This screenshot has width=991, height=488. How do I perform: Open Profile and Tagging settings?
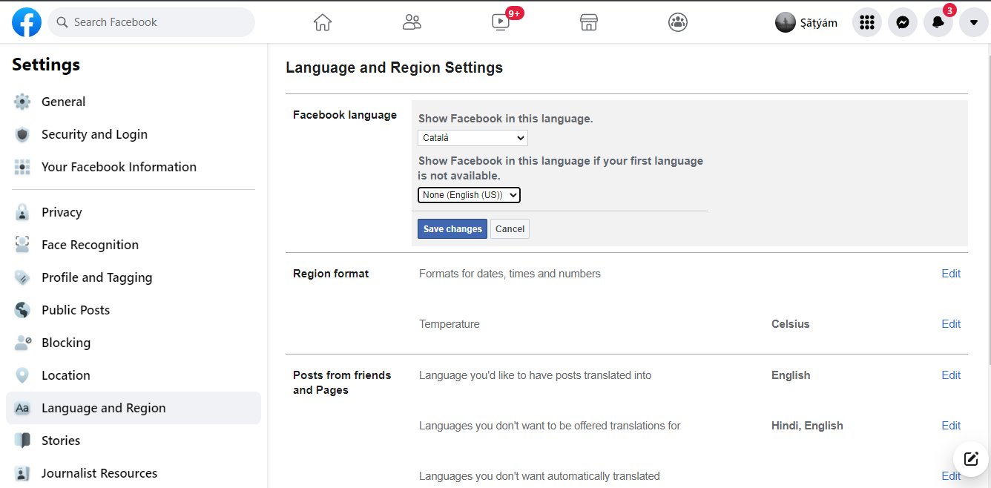pyautogui.click(x=134, y=277)
